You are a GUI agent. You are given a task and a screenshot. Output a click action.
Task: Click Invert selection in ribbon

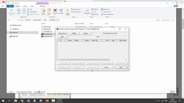(x=107, y=14)
